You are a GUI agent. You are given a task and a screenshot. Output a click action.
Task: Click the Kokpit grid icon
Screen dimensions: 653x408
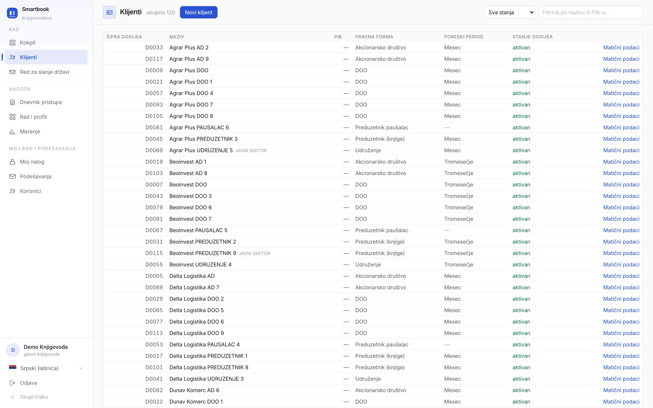click(x=12, y=43)
